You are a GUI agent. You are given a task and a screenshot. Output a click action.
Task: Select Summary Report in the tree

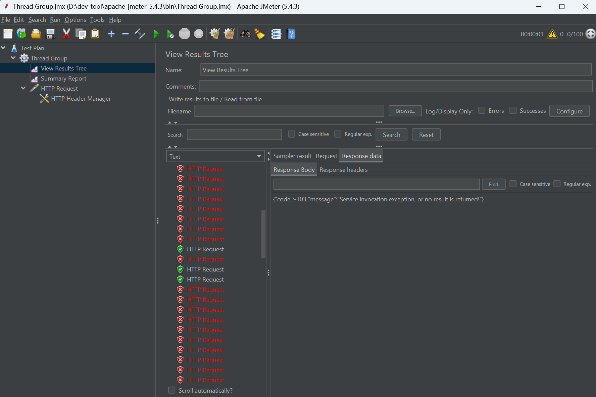pyautogui.click(x=63, y=79)
